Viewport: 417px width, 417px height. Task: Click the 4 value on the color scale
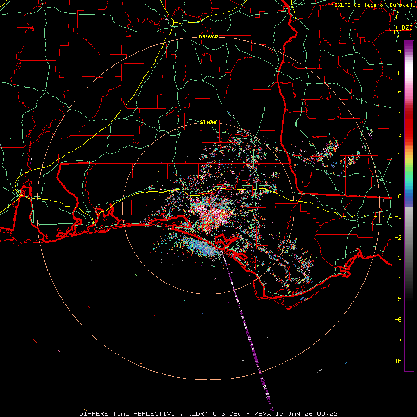click(x=400, y=114)
